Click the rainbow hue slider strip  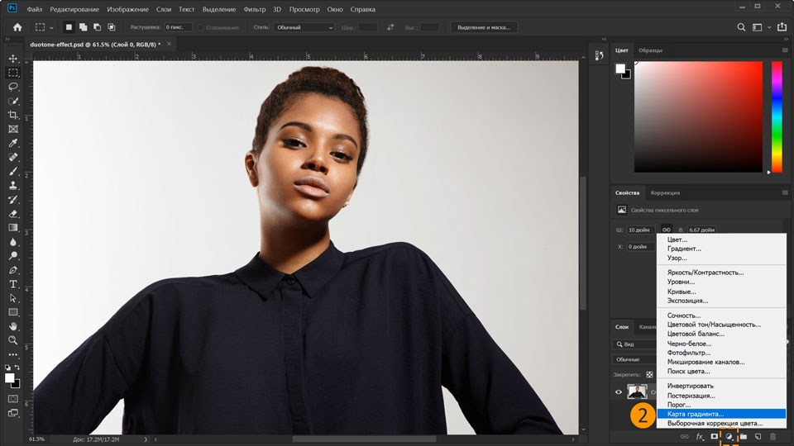[x=777, y=116]
